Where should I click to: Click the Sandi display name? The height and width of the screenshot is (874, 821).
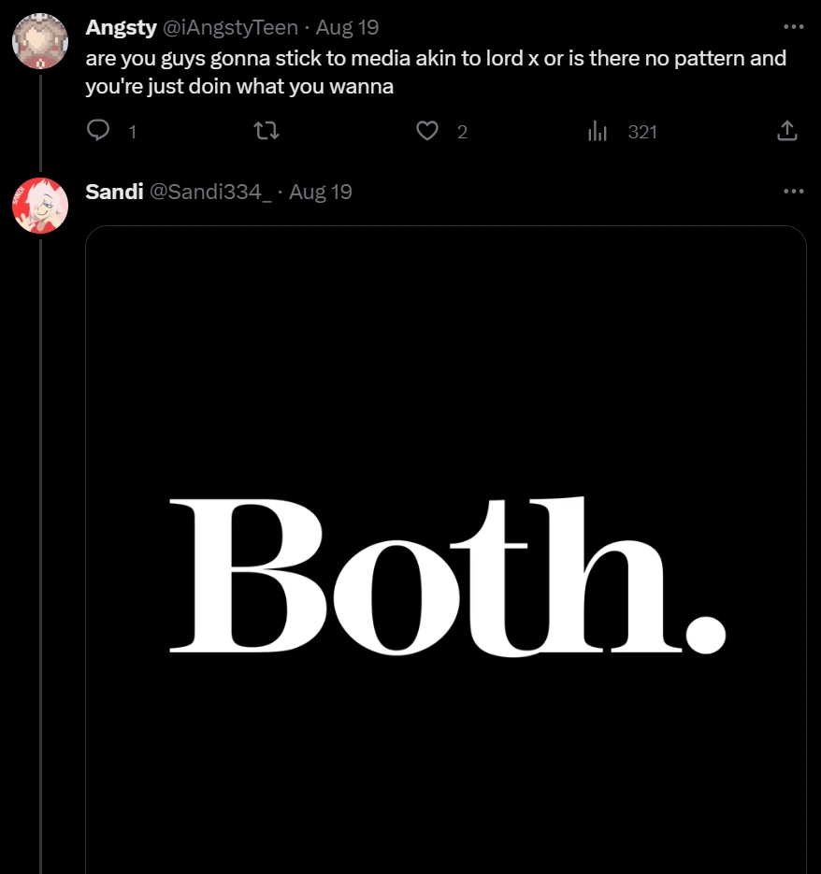click(x=114, y=192)
